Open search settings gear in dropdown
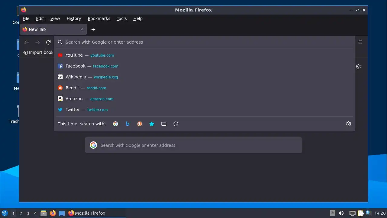The height and width of the screenshot is (218, 387). (349, 124)
